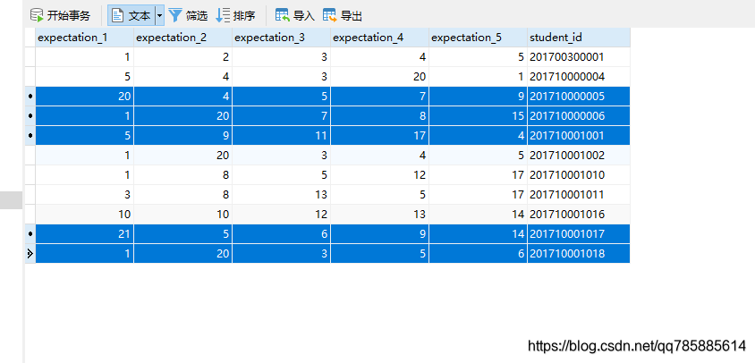Image resolution: width=755 pixels, height=363 pixels.
Task: Click expectation_3 value 13 in row 201710001011
Action: click(281, 195)
